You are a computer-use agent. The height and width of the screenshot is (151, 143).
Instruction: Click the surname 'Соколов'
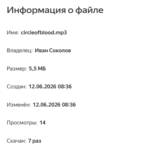tap(60, 51)
